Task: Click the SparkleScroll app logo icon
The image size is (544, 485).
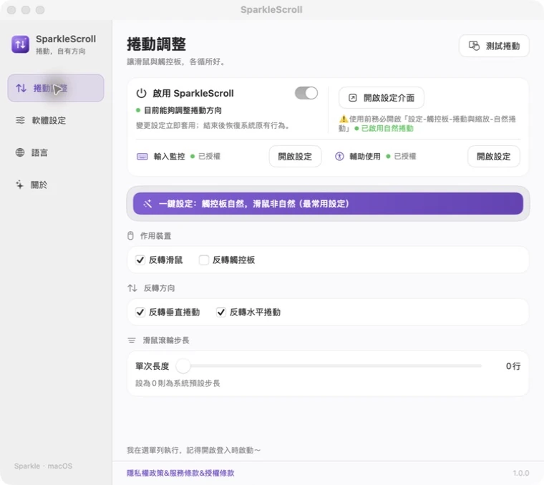Action: coord(20,44)
